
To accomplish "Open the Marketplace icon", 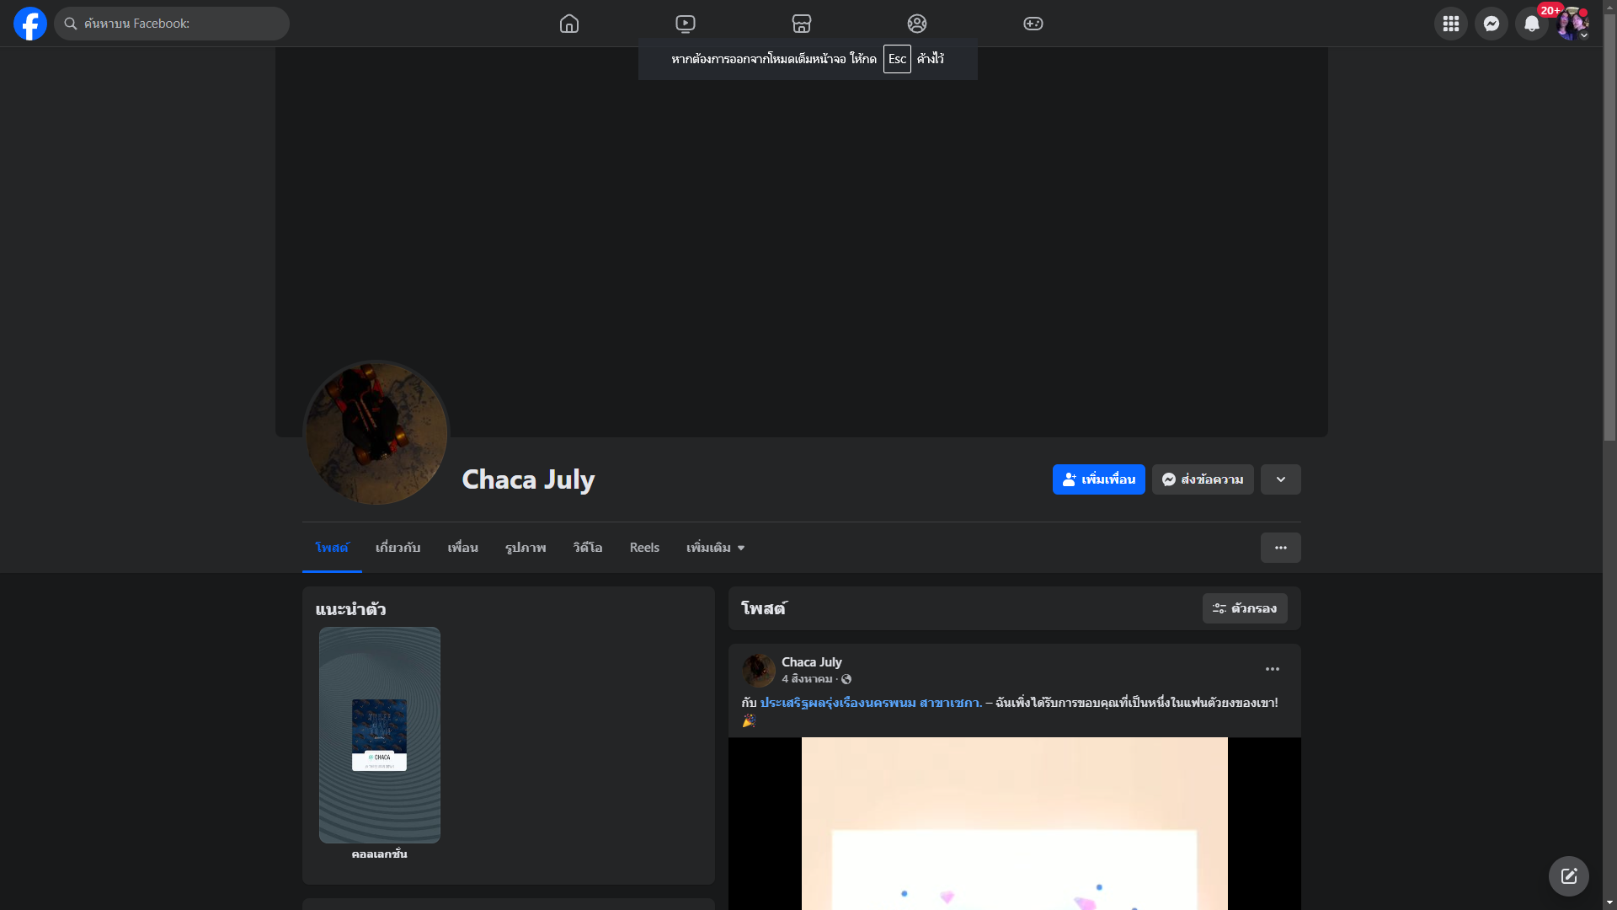I will click(802, 24).
